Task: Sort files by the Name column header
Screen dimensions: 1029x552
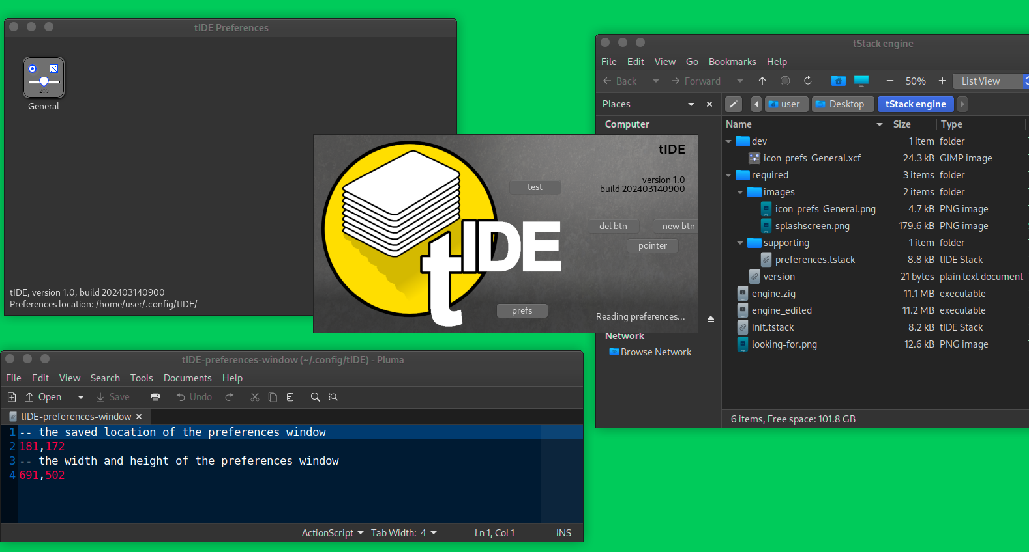Action: [805, 124]
